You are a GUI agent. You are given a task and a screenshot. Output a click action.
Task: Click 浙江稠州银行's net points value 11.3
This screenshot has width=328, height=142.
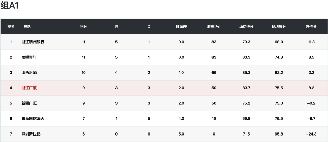pyautogui.click(x=311, y=42)
